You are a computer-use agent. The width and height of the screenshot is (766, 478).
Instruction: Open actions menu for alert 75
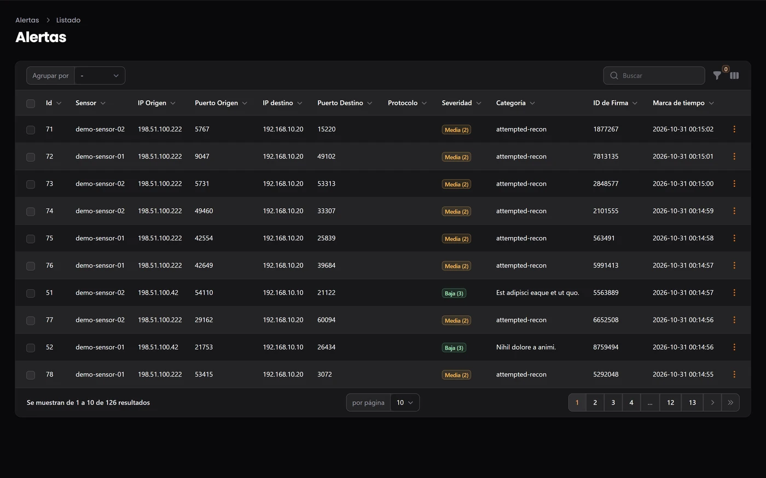tap(734, 239)
